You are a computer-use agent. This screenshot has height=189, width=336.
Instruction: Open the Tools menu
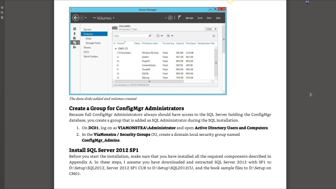(x=200, y=18)
